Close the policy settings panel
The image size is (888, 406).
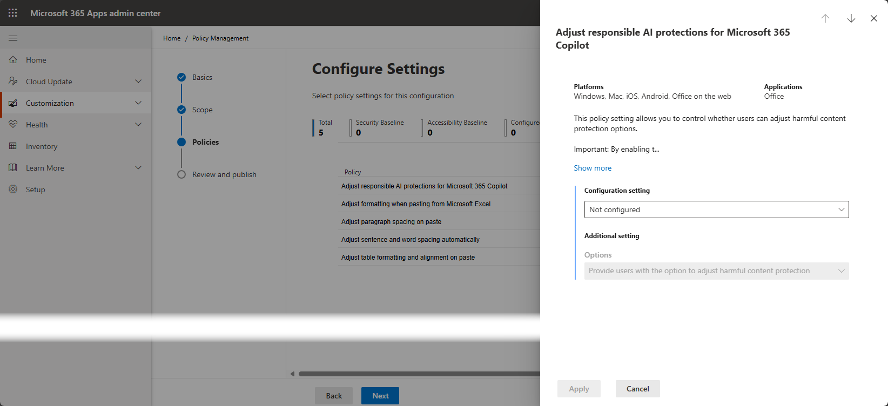tap(874, 18)
